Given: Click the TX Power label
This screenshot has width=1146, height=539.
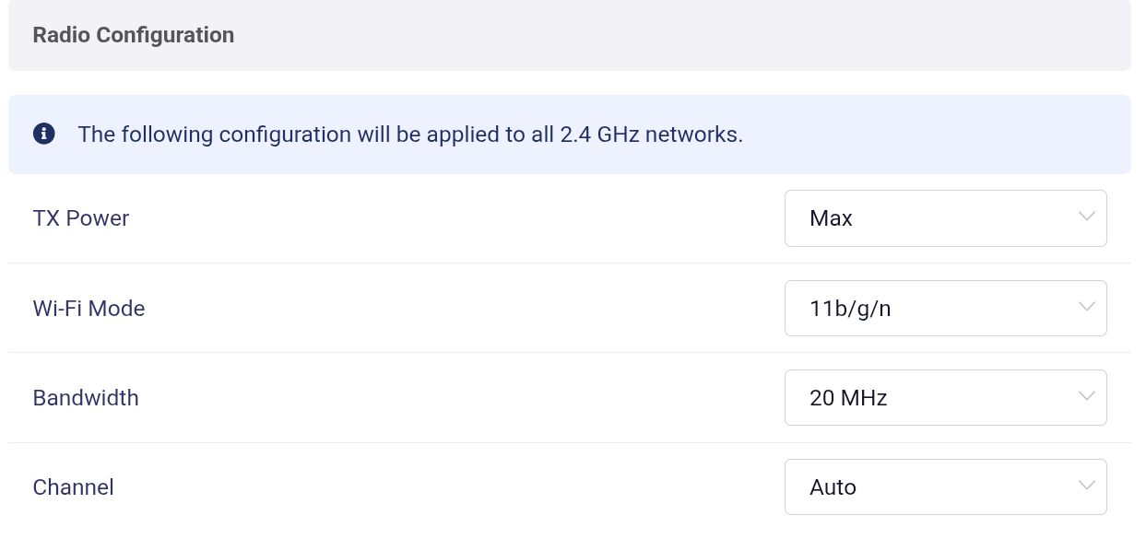Looking at the screenshot, I should (81, 218).
